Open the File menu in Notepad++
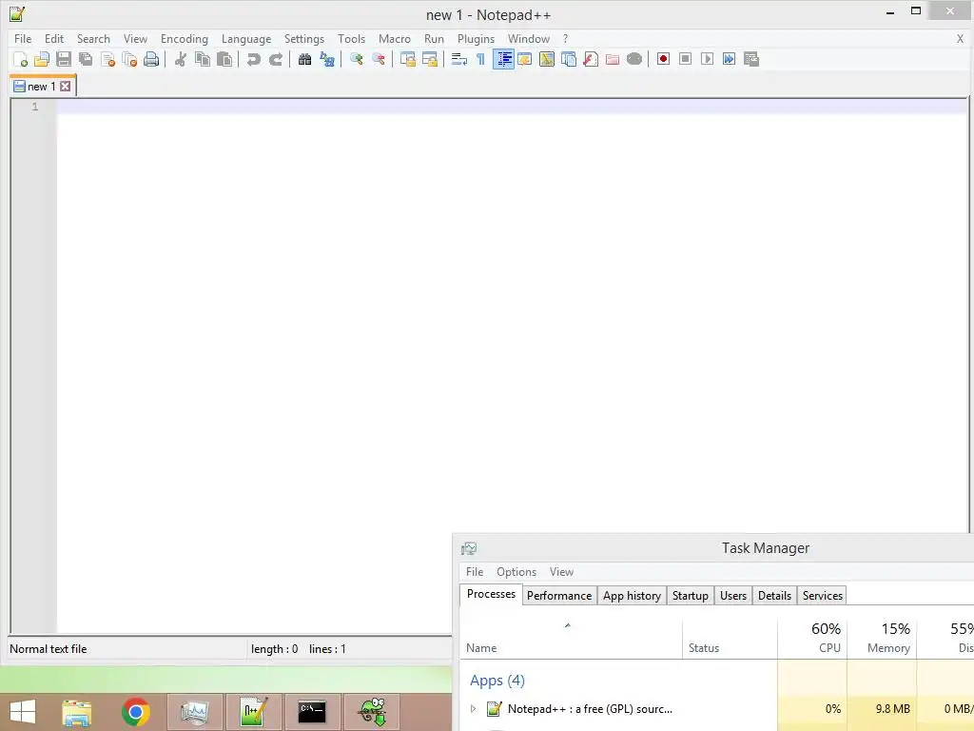The image size is (974, 731). (23, 38)
